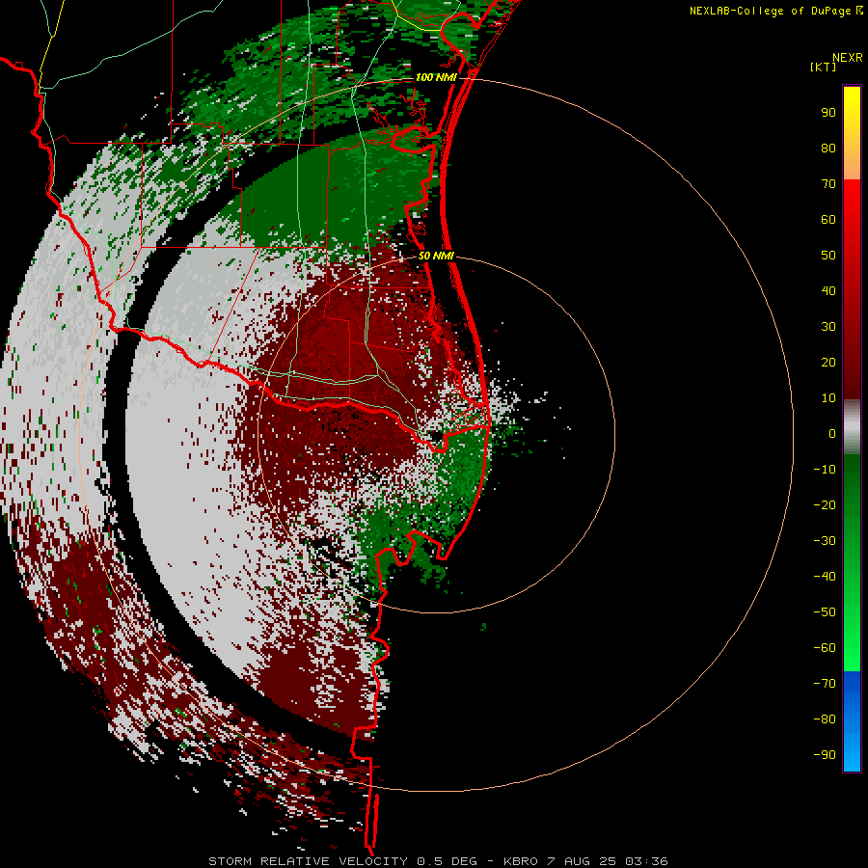868x868 pixels.
Task: Click the KBRO station identifier in the caption
Action: [x=523, y=861]
